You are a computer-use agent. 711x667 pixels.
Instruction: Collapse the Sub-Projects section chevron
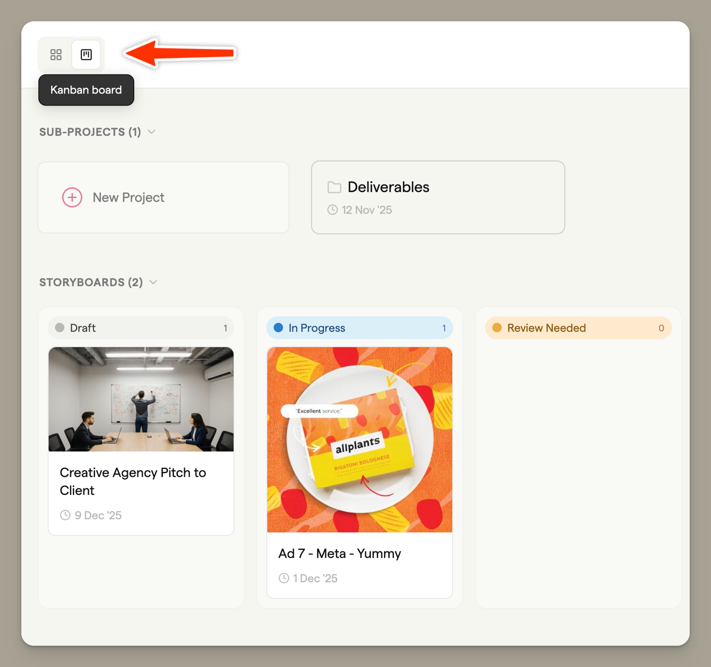(151, 132)
